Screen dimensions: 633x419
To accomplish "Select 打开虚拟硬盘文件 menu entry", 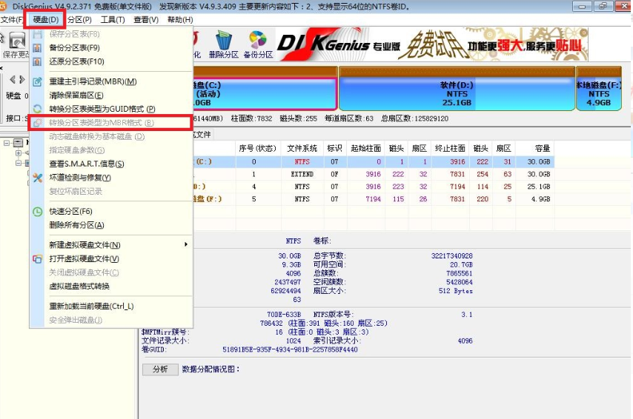I will [84, 259].
